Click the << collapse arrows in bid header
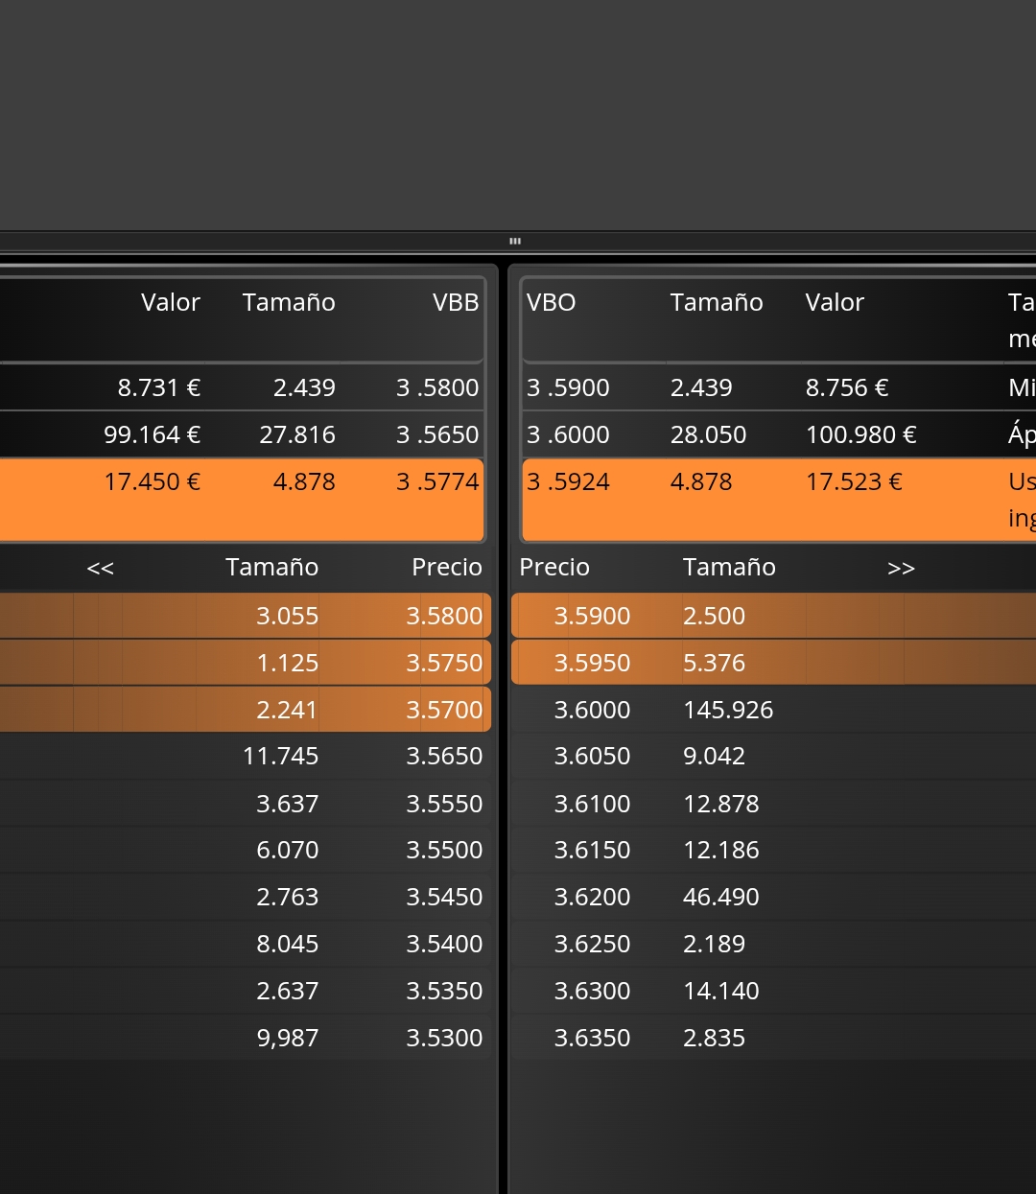 [x=100, y=568]
